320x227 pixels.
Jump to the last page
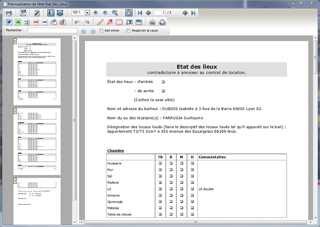pos(193,13)
